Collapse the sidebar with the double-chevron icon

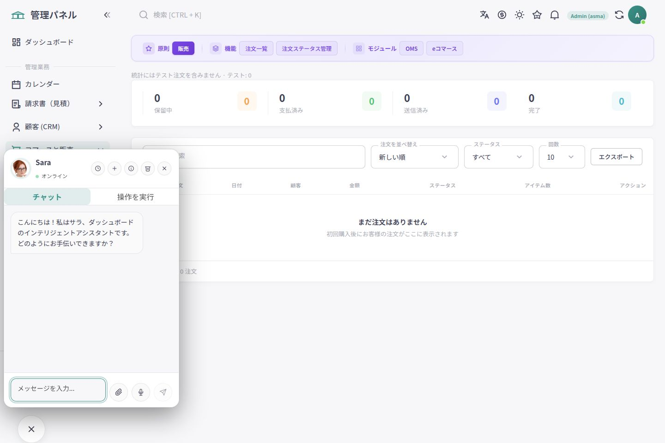coord(107,15)
